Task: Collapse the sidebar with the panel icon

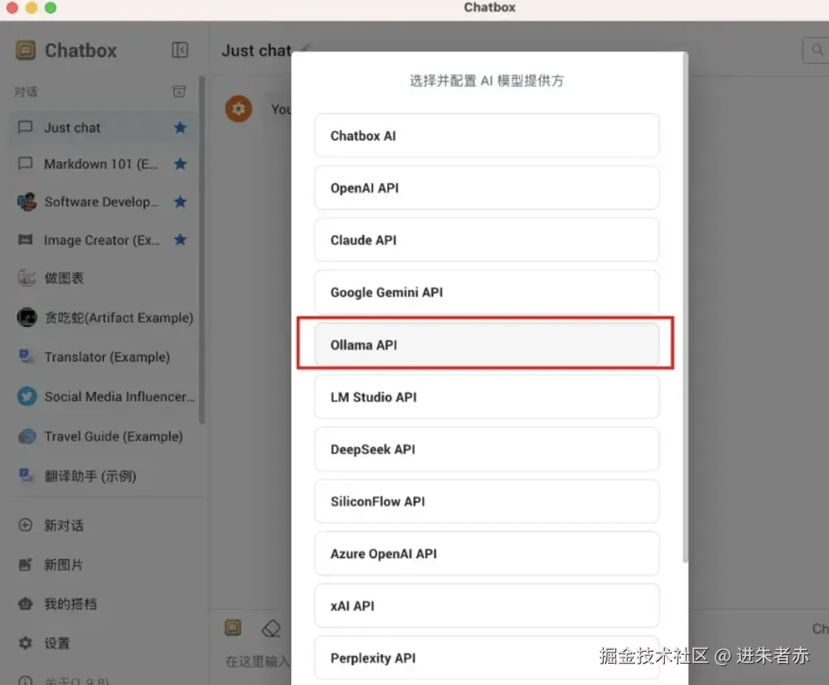Action: click(180, 49)
